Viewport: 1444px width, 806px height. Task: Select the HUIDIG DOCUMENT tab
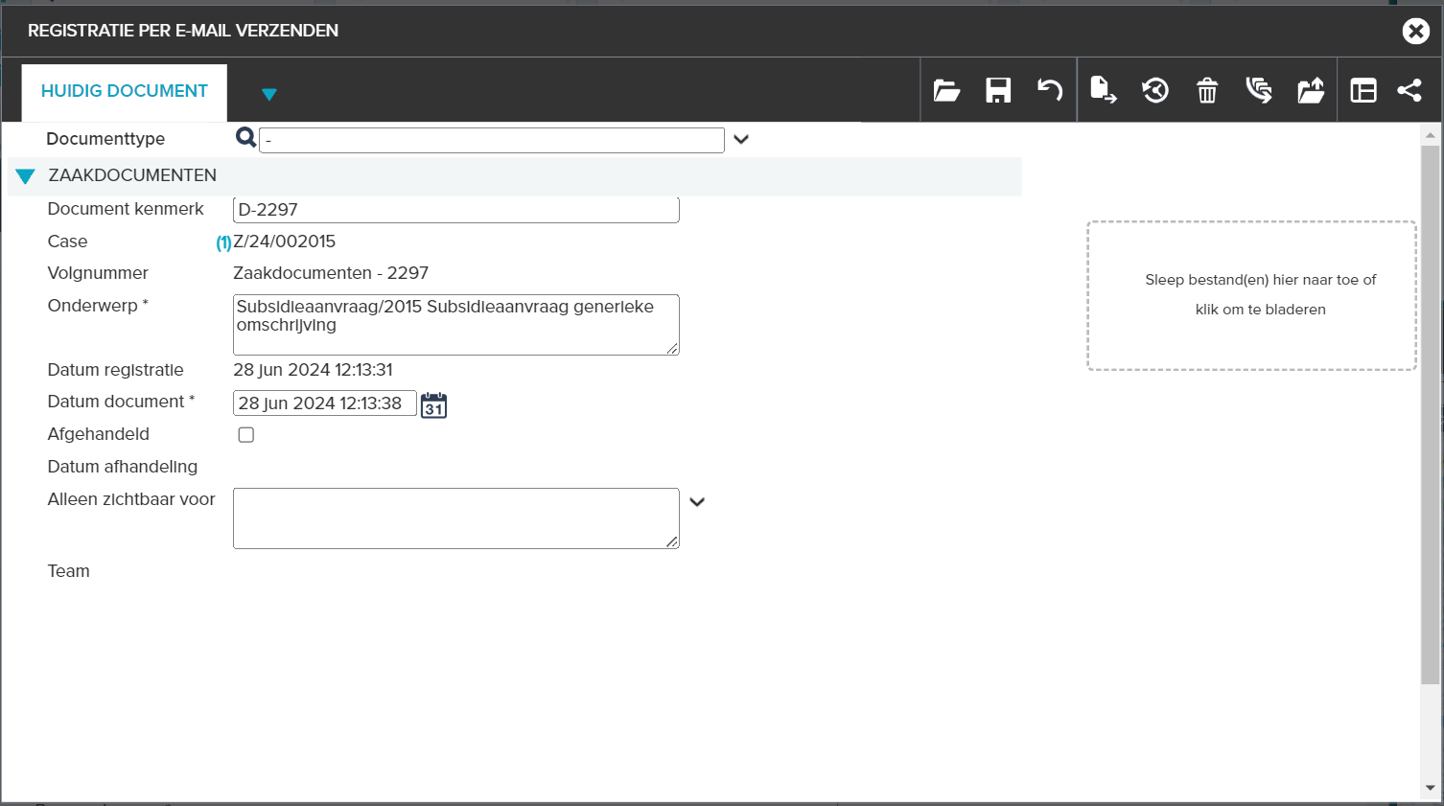pos(125,91)
